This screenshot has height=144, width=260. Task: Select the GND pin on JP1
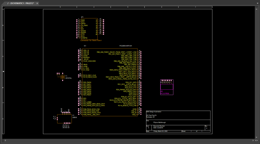click(83, 20)
